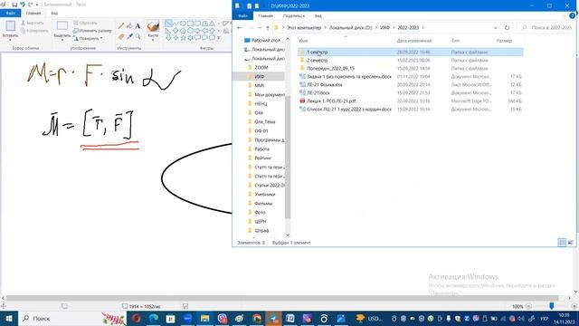Select 'Фильмы' folder in navigation pane
The height and width of the screenshot is (326, 579).
click(263, 203)
